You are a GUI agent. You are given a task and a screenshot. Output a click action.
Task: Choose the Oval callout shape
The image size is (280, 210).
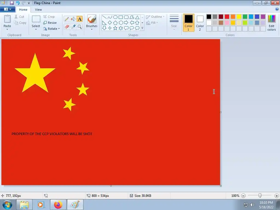tap(132, 28)
